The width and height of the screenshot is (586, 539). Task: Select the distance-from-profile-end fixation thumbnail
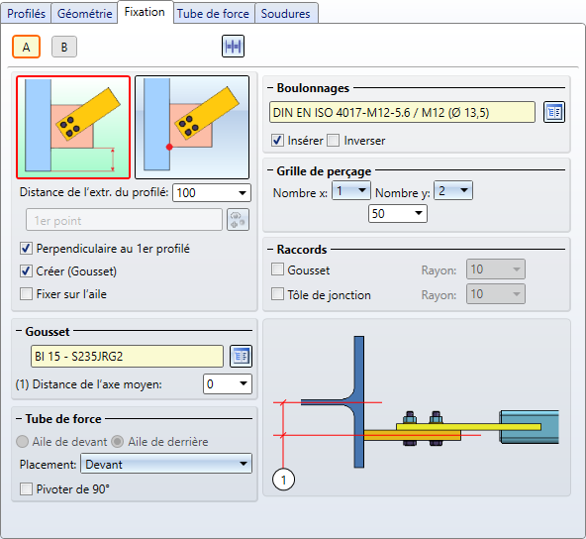click(73, 127)
